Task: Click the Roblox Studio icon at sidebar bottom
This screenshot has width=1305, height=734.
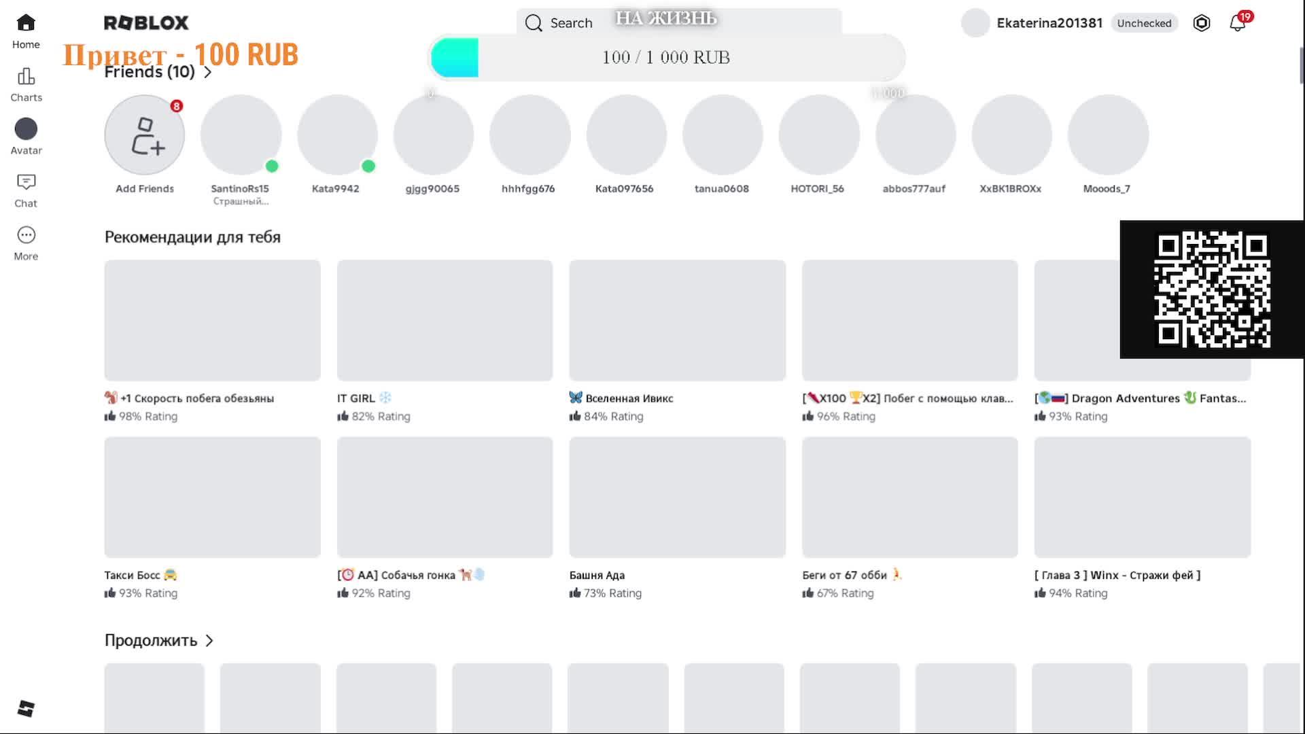Action: pos(26,708)
